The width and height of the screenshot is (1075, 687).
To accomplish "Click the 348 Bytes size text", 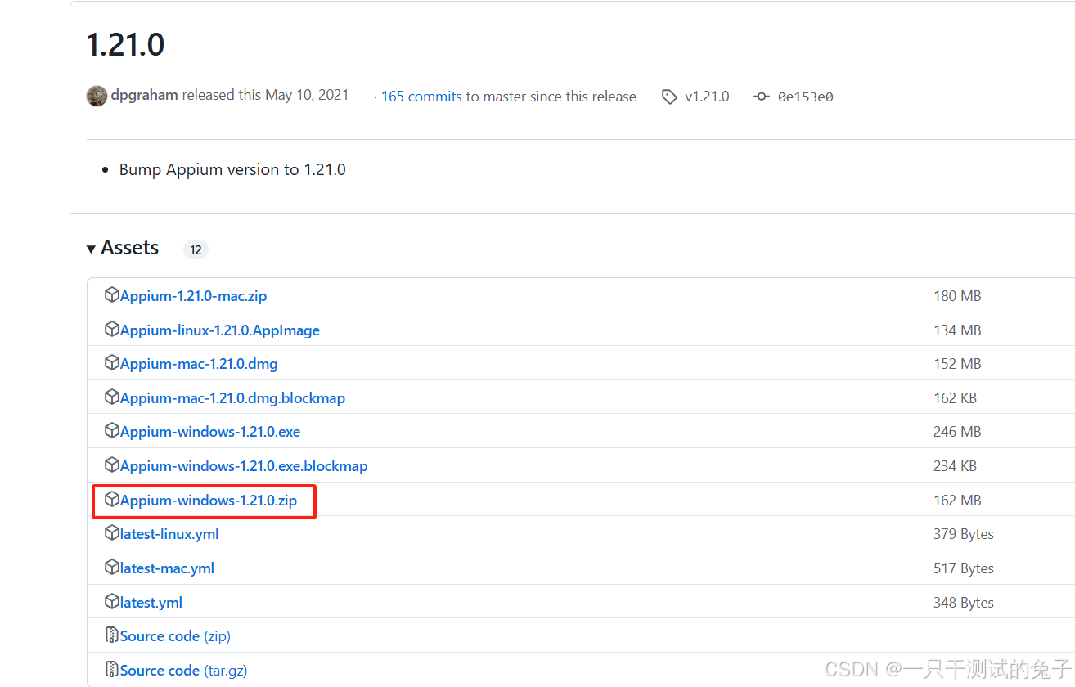I will pos(964,603).
